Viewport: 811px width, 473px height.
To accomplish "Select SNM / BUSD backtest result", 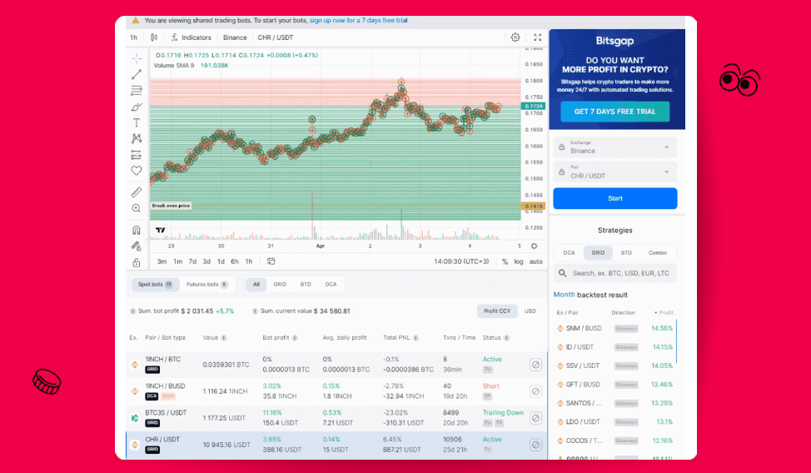I will (615, 328).
